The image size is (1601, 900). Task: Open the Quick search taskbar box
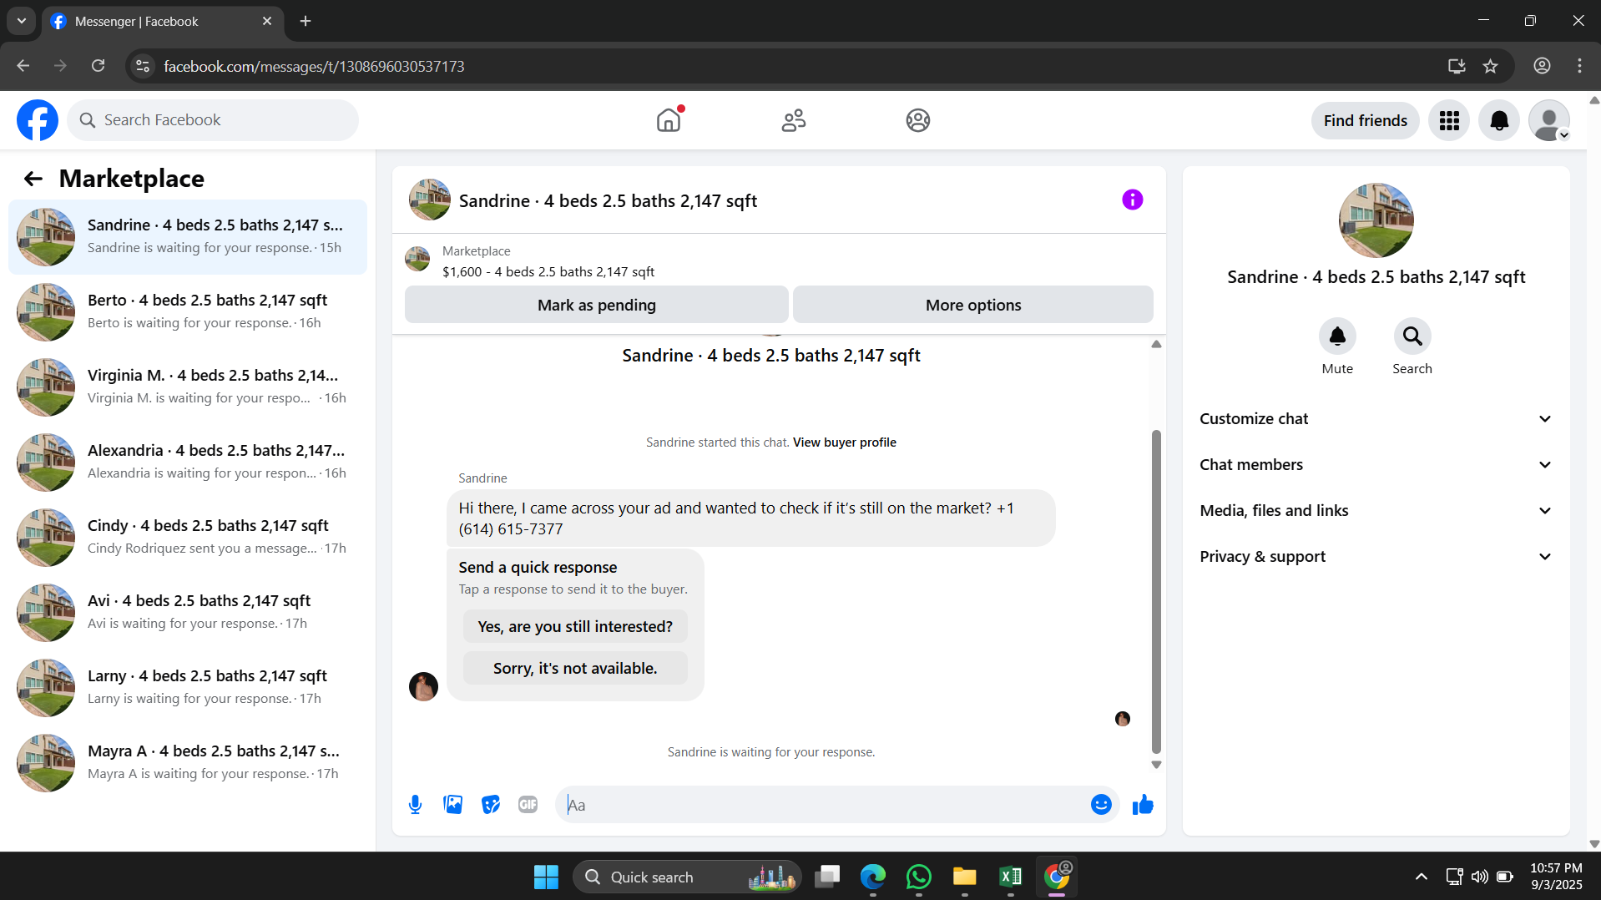[687, 877]
